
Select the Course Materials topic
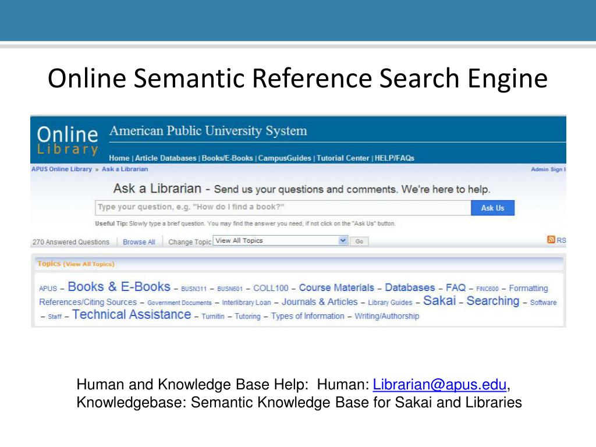click(336, 288)
